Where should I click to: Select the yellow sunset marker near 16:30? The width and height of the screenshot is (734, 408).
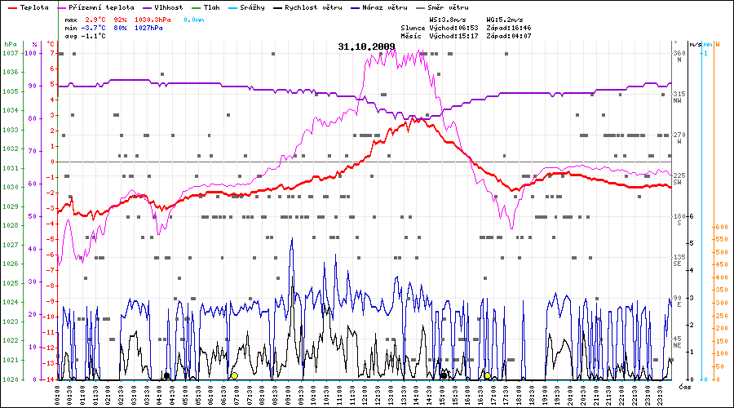point(488,376)
